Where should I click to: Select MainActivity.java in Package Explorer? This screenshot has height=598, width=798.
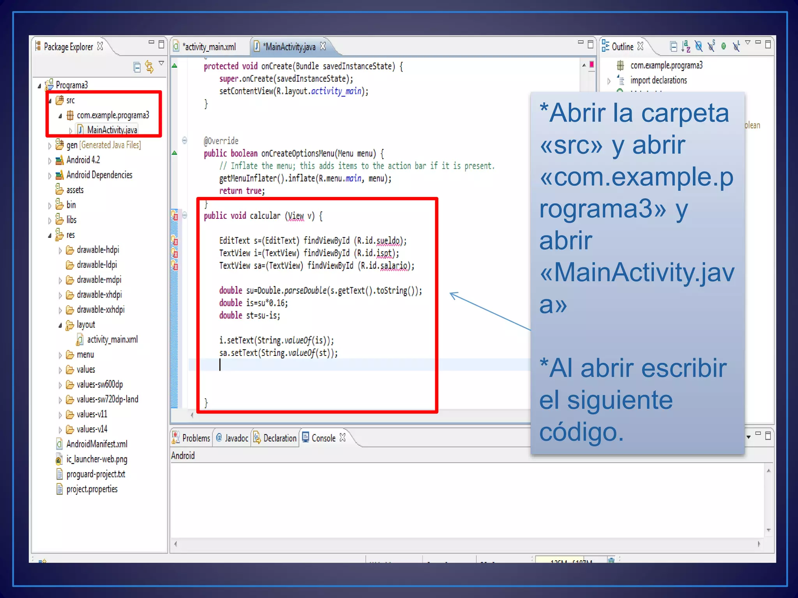pyautogui.click(x=112, y=130)
